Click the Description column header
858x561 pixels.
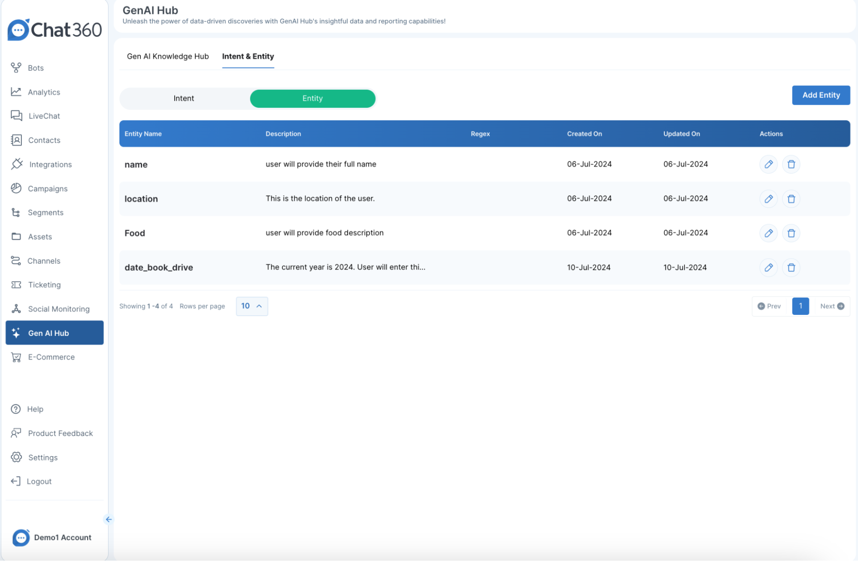(283, 134)
